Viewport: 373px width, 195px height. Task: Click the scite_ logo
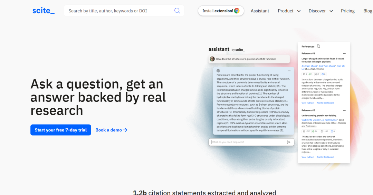44,11
